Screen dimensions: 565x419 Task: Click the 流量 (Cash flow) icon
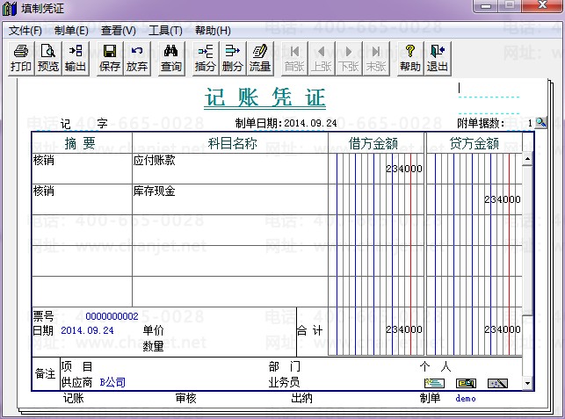point(260,58)
